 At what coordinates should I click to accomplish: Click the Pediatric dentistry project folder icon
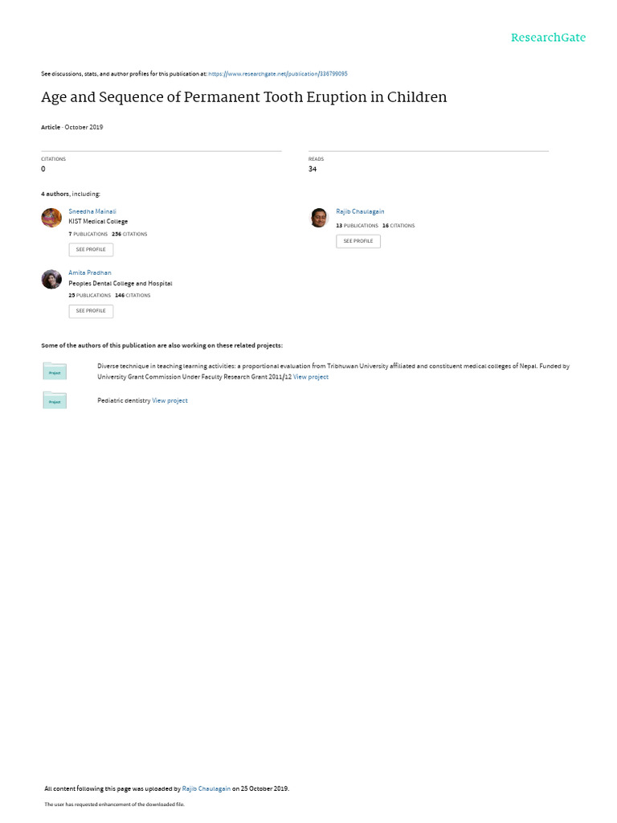[x=55, y=400]
